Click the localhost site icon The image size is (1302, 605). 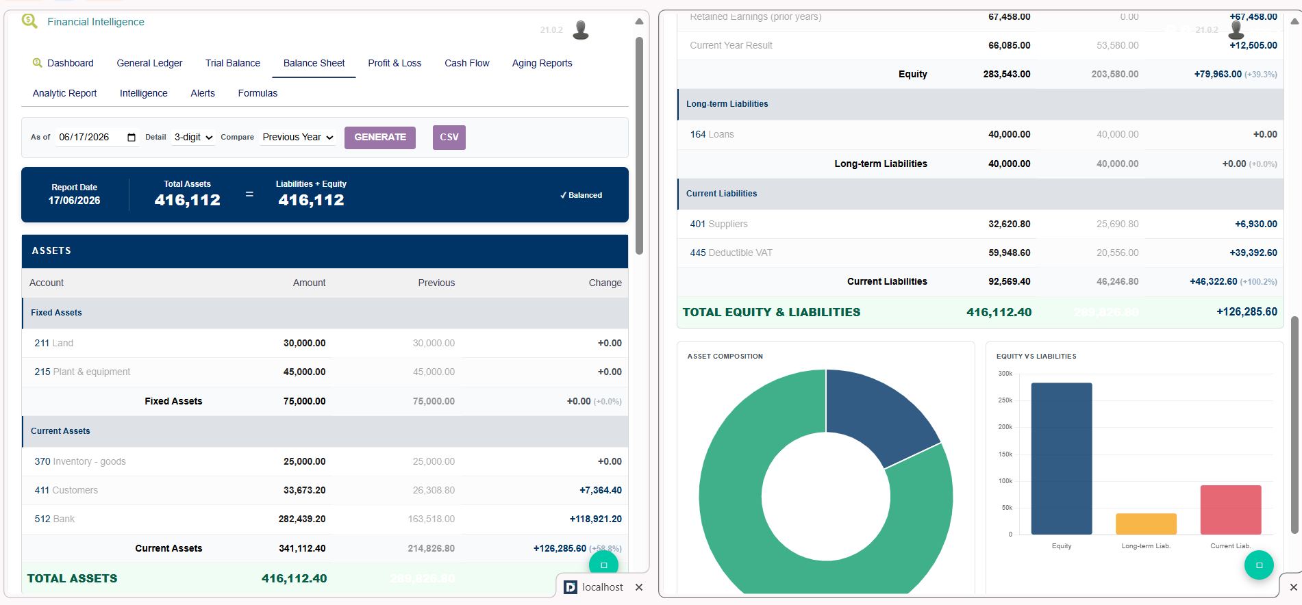click(571, 587)
